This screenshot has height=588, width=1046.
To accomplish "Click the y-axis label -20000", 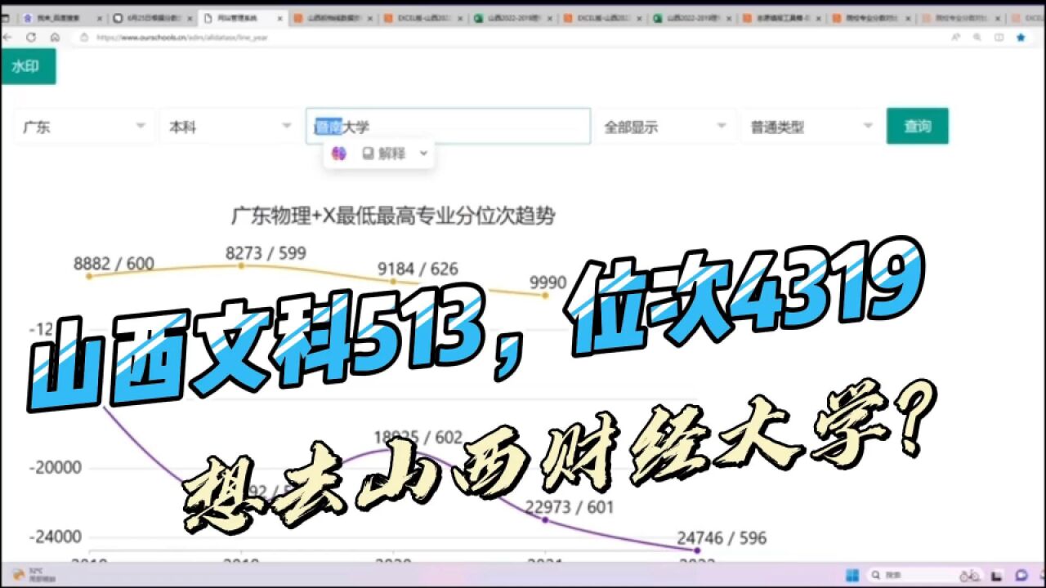I will [x=56, y=468].
